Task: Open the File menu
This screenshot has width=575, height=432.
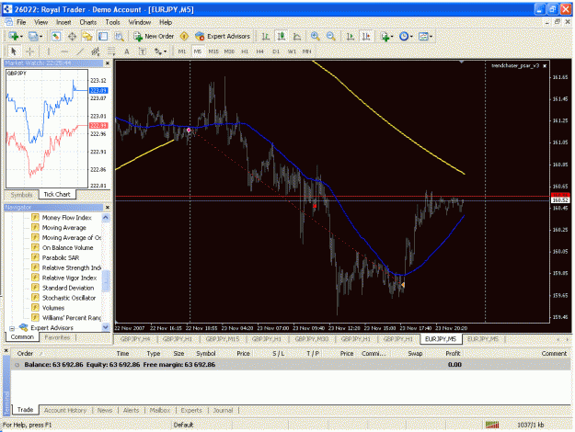Action: point(21,22)
